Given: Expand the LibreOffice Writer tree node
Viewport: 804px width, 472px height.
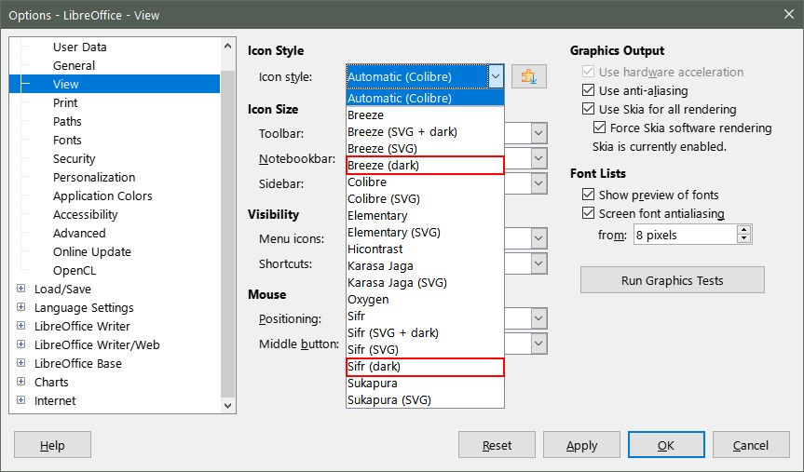Looking at the screenshot, I should coord(21,326).
